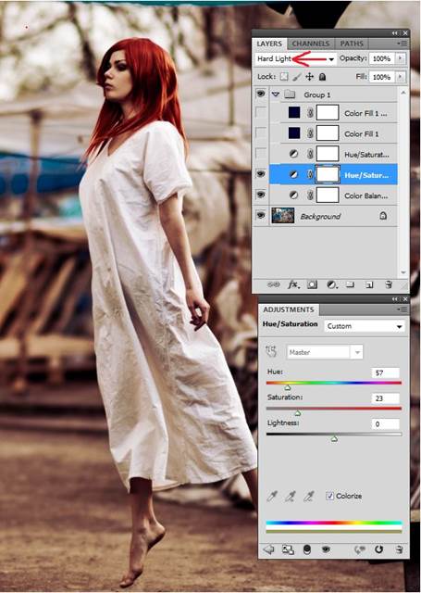Reset adjustment to defaults icon
The image size is (421, 593).
[x=378, y=549]
